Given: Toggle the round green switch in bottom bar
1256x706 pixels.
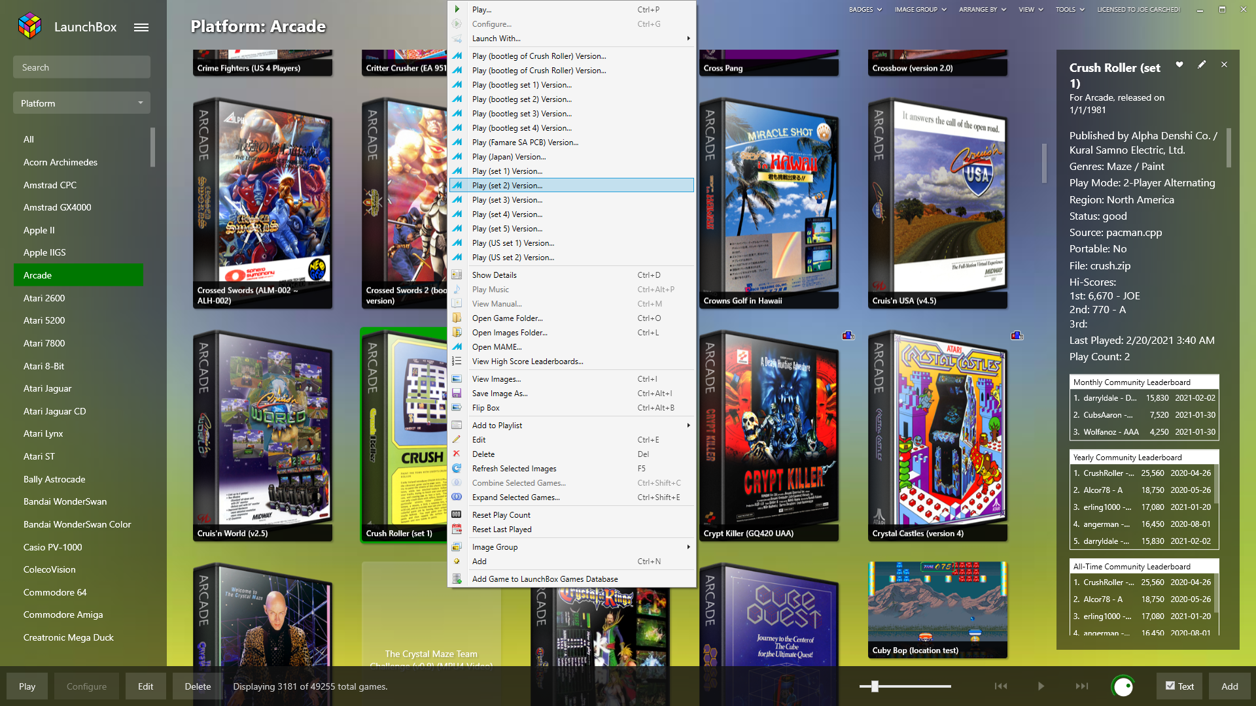Looking at the screenshot, I should coord(1123,686).
